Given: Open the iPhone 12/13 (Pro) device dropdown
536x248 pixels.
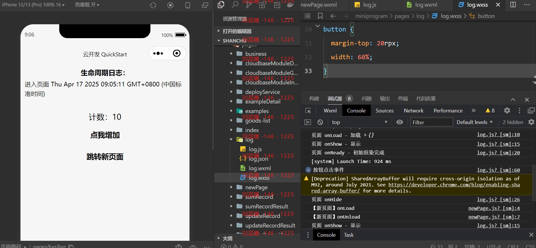Looking at the screenshot, I should tap(33, 5).
